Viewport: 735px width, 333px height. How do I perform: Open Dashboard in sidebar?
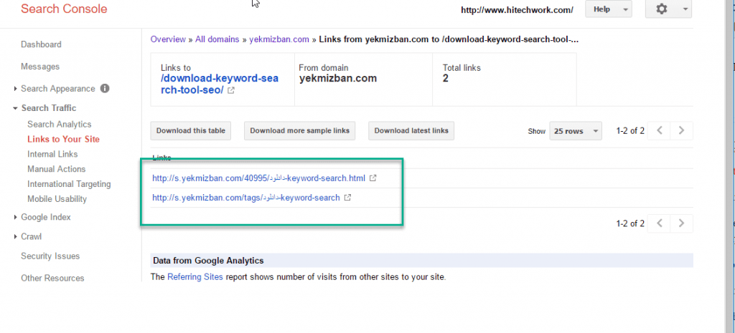pos(41,44)
